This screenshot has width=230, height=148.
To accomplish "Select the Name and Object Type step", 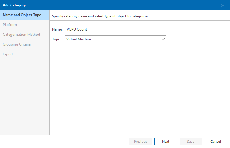I will click(22, 15).
